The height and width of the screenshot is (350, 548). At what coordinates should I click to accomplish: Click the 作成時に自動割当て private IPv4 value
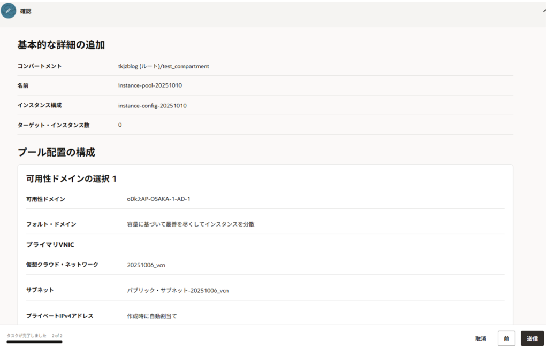tap(152, 316)
